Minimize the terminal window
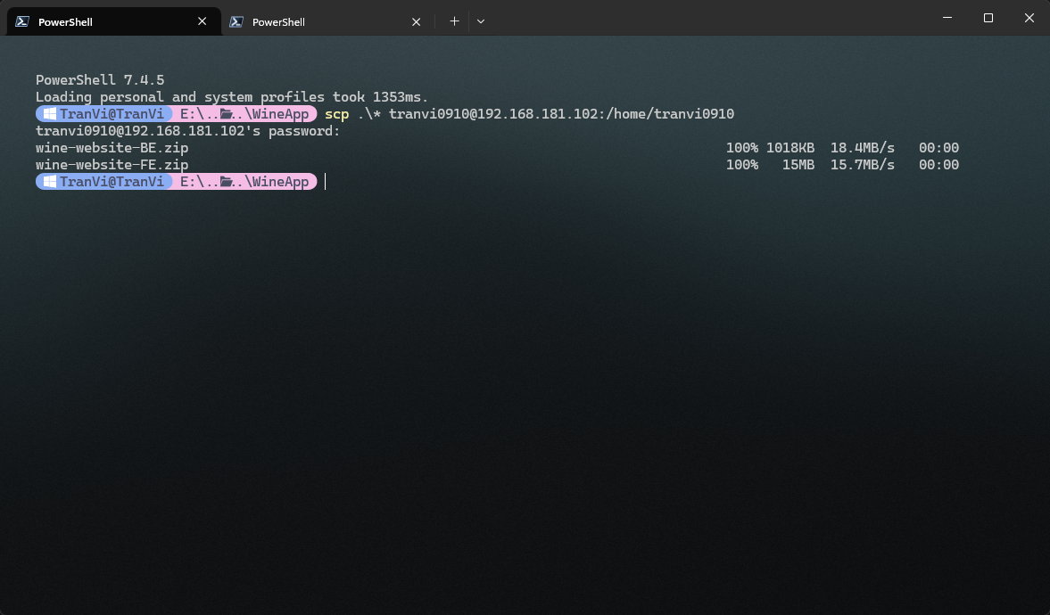 pos(947,19)
